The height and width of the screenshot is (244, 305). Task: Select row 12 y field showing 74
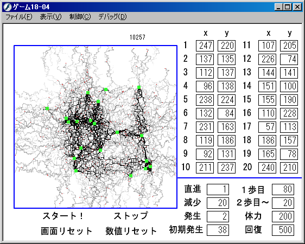click(289, 59)
